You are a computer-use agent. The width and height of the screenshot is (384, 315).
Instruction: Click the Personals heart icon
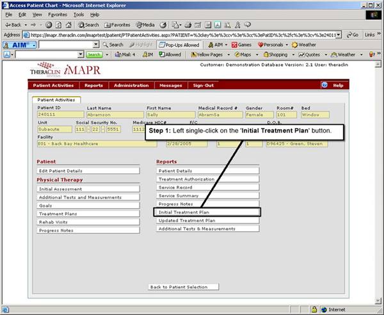point(260,45)
